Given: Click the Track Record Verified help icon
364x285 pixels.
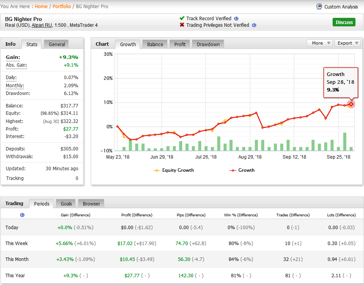Looking at the screenshot, I should [236, 19].
